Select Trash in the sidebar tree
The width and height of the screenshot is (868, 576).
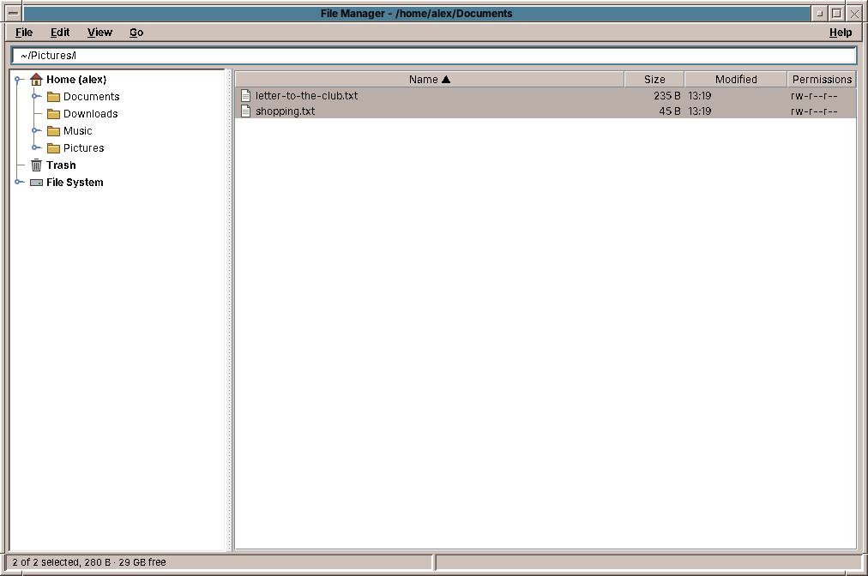coord(61,165)
